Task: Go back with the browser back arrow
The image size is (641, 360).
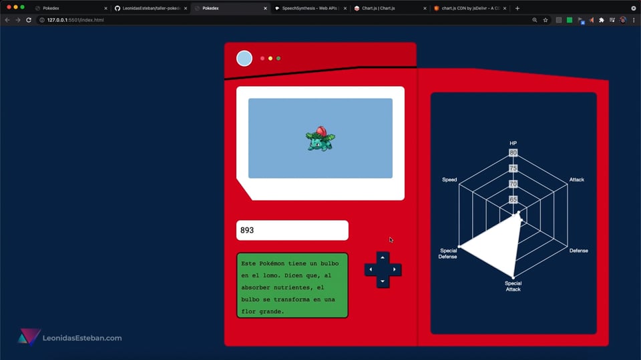Action: tap(7, 20)
